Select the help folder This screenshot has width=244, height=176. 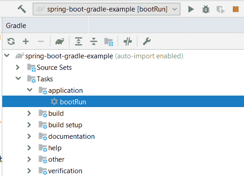(x=55, y=148)
